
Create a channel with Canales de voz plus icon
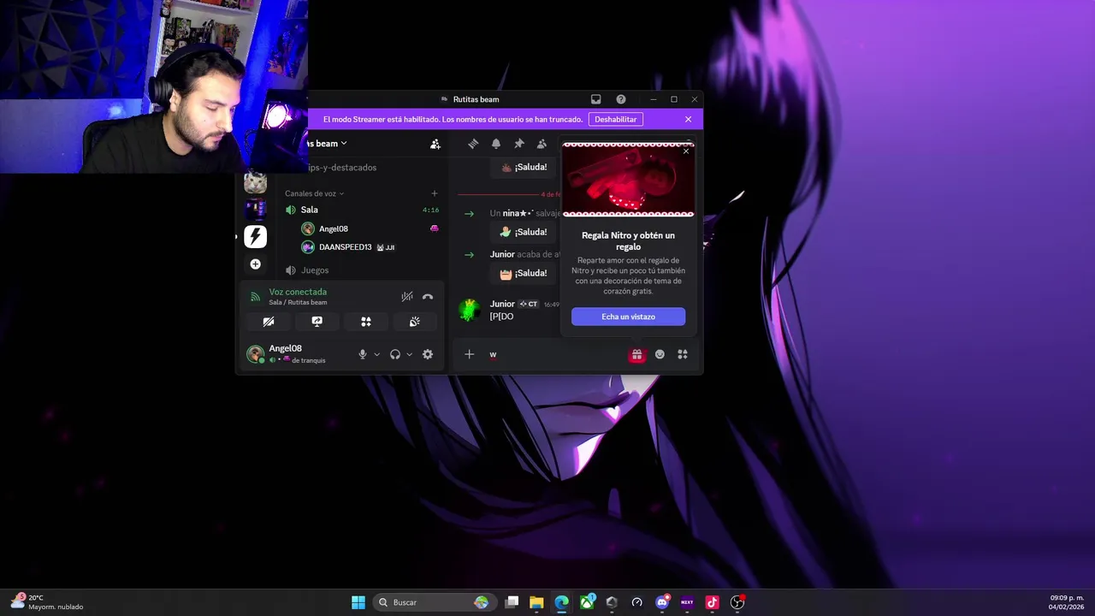tap(435, 193)
